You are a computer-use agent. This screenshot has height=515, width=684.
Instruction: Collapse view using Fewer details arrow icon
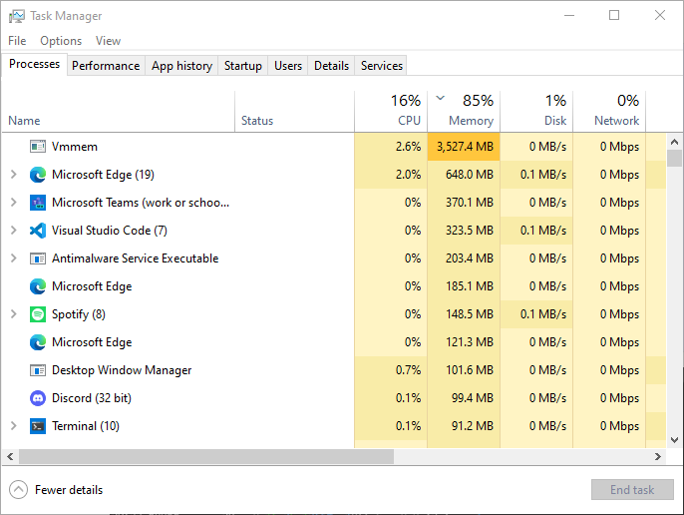click(x=18, y=490)
